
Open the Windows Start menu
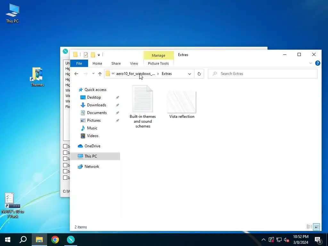pos(8,240)
